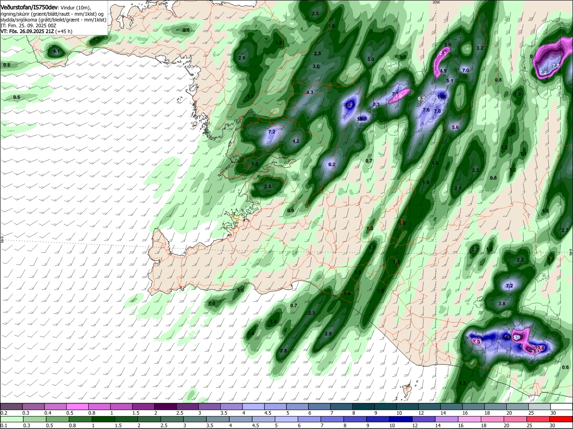
Task: Click the 1.8 precipitation value
Action: coord(332,26)
